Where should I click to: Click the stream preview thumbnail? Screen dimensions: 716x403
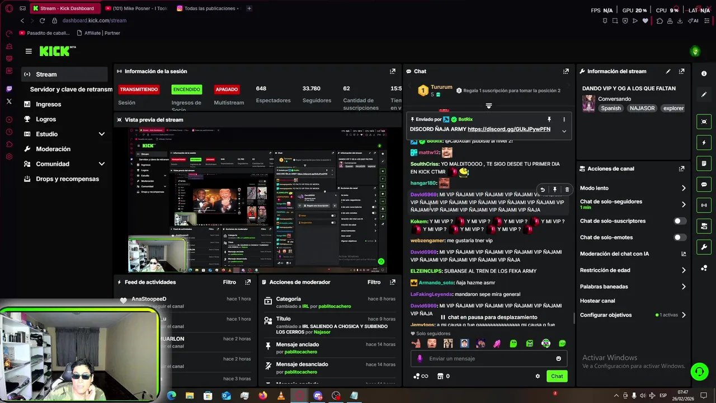pyautogui.click(x=257, y=200)
